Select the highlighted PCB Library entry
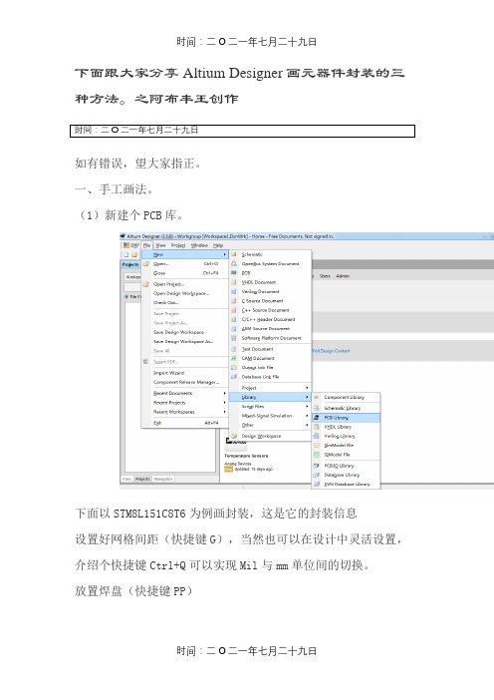 [x=346, y=418]
